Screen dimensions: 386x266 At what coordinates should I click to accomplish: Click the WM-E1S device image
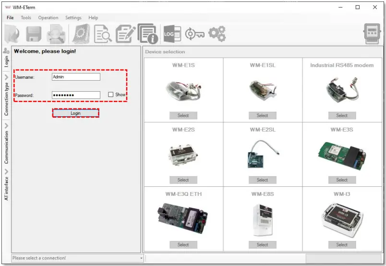coord(183,91)
